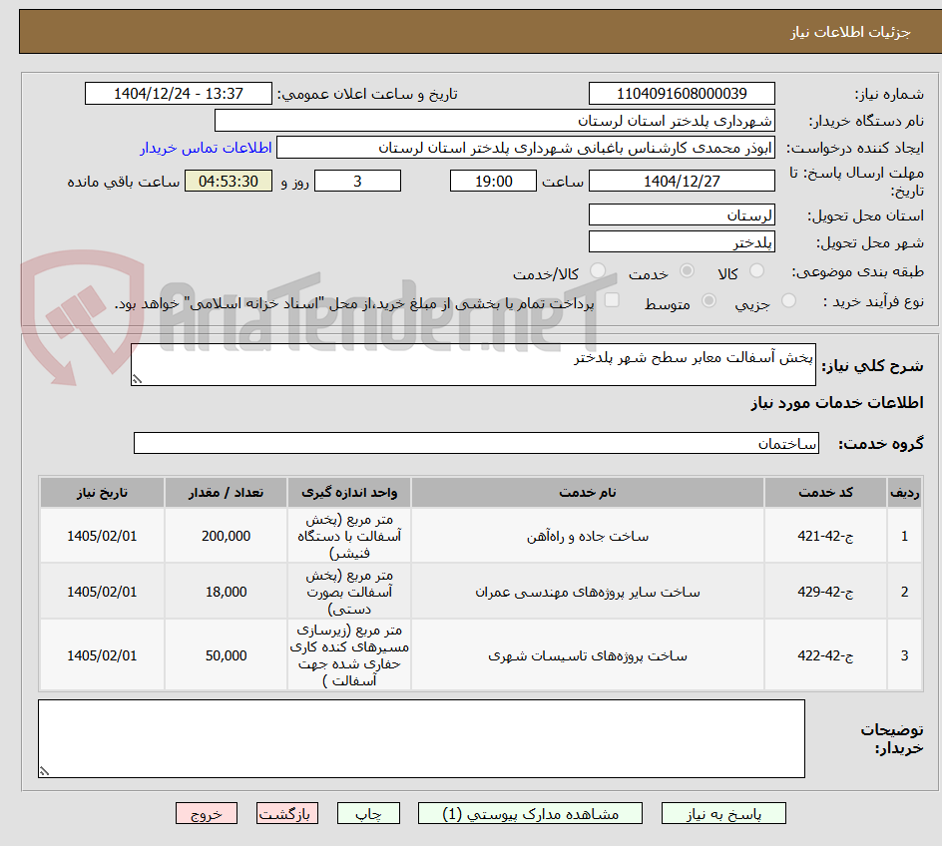Click the need date in row 3
The width and height of the screenshot is (942, 846).
point(102,655)
